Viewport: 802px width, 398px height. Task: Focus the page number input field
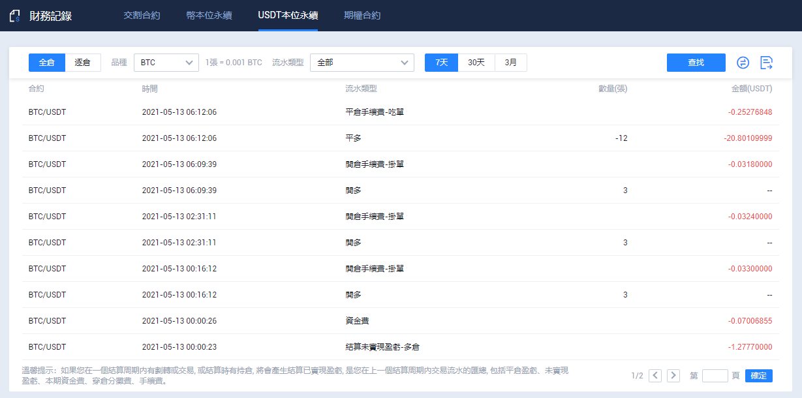point(715,376)
